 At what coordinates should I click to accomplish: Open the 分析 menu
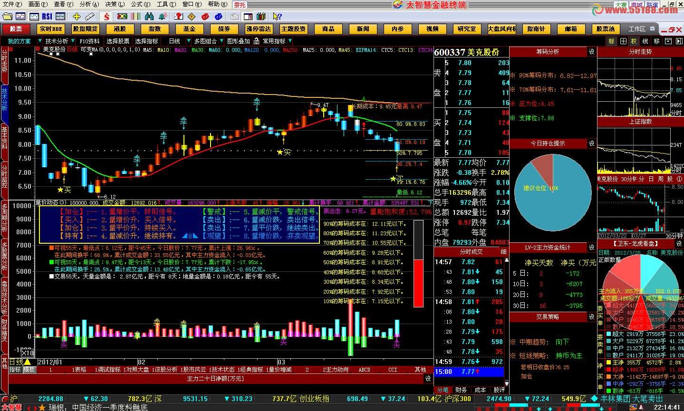point(89,4)
